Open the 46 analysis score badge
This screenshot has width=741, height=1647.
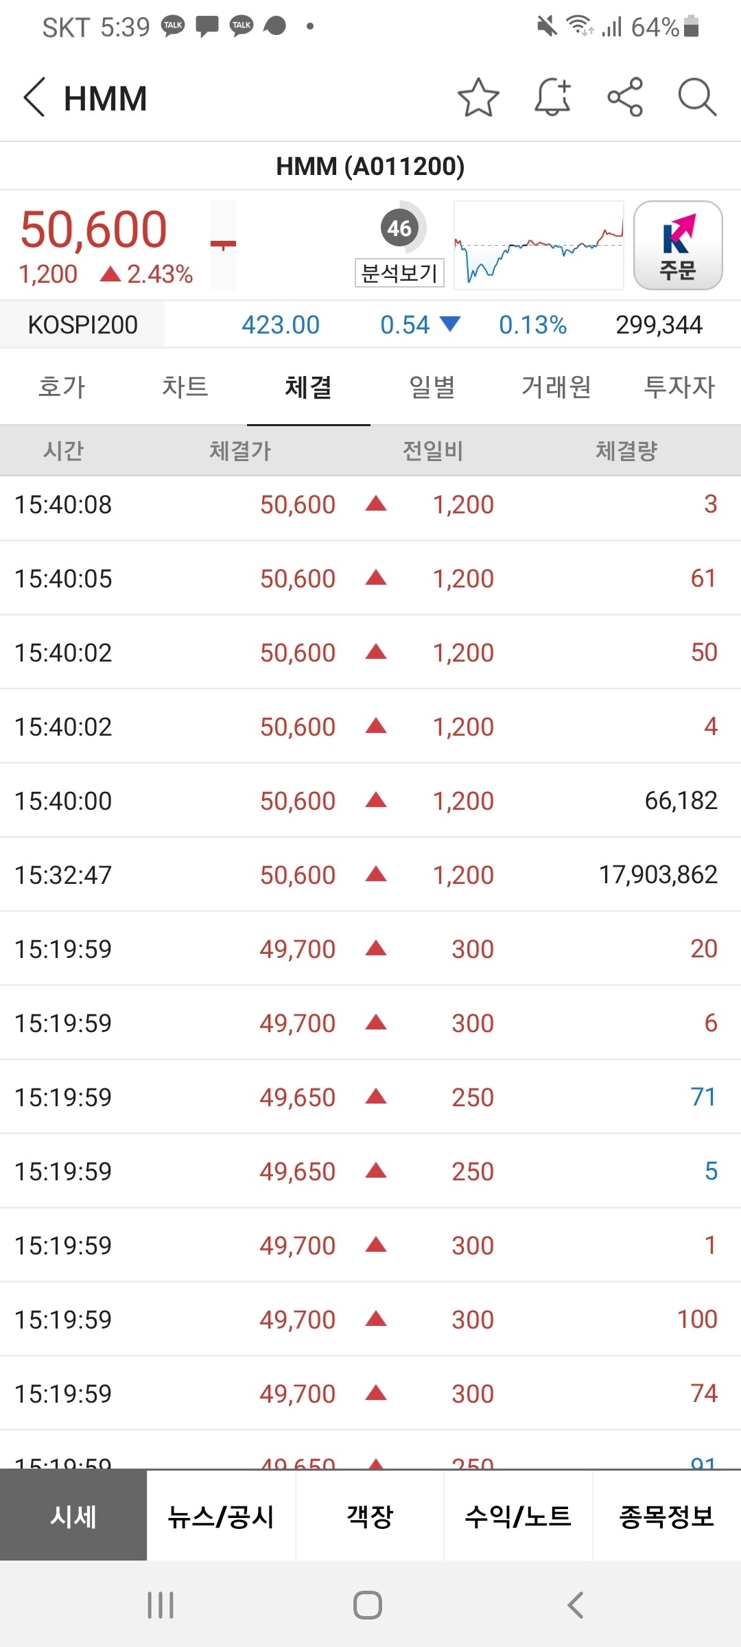click(399, 229)
